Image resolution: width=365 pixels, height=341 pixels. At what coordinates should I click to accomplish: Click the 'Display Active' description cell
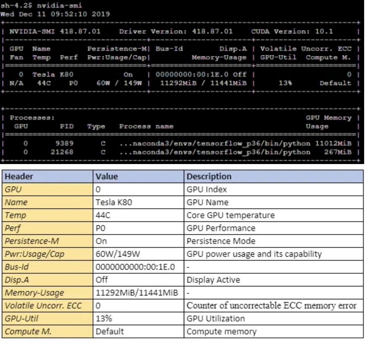(x=213, y=280)
